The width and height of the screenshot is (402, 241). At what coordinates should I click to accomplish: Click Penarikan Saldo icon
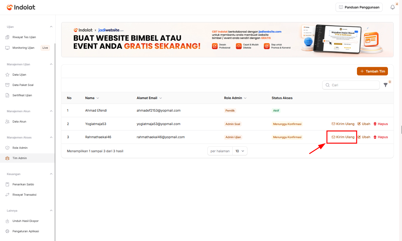(x=8, y=184)
